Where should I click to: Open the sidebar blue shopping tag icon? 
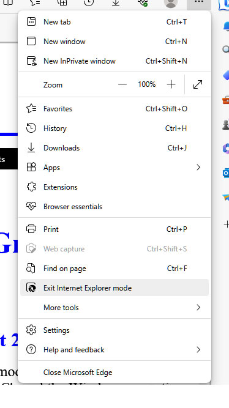click(226, 75)
